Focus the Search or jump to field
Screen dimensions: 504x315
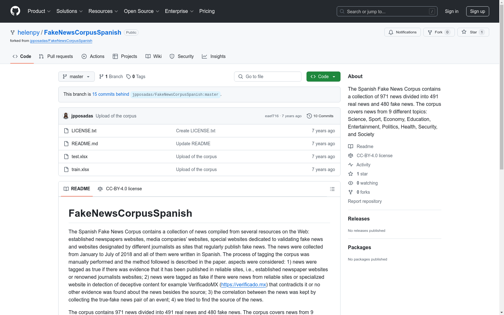coord(387,11)
